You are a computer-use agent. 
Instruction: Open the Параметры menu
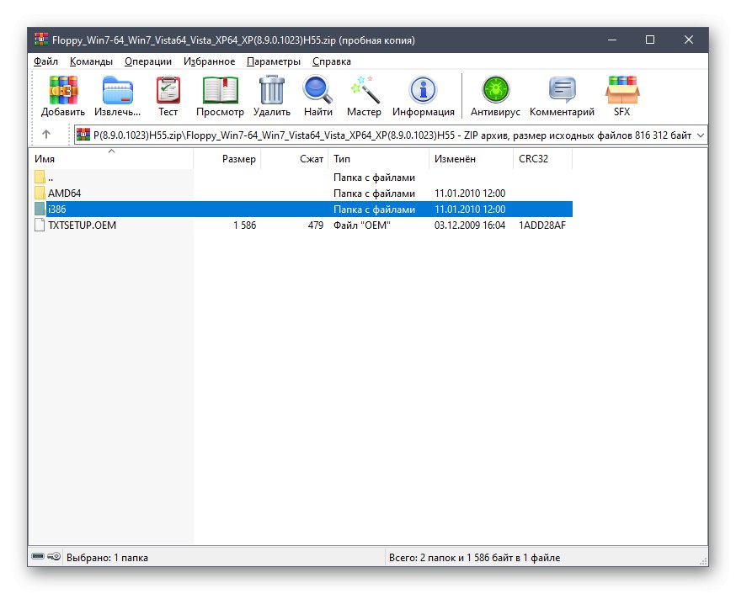[x=274, y=61]
